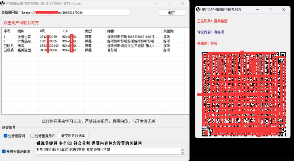Click the 清空历史数据库 button

(73, 136)
